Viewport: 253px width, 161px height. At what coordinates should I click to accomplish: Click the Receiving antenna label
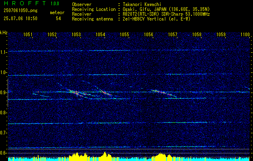coord(93,19)
